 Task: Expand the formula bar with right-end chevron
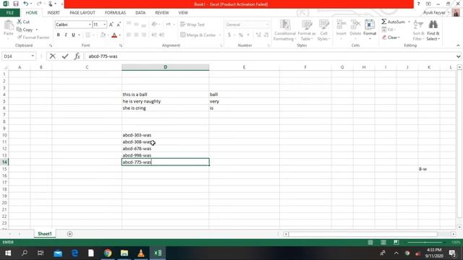458,56
